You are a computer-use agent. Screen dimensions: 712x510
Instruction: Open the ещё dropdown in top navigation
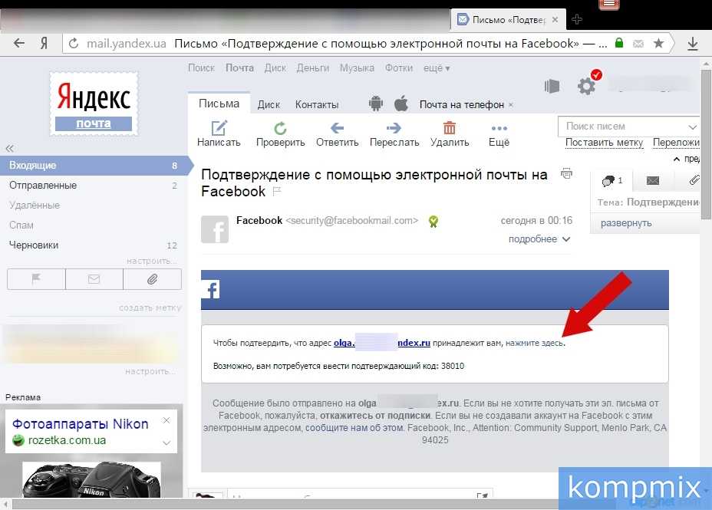coord(437,68)
